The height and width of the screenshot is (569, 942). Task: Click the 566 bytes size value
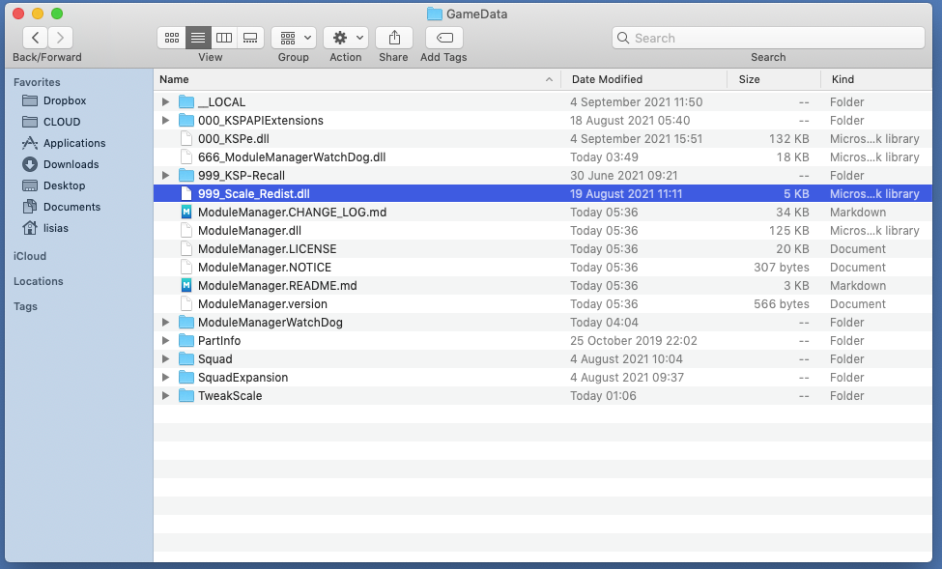pyautogui.click(x=782, y=303)
